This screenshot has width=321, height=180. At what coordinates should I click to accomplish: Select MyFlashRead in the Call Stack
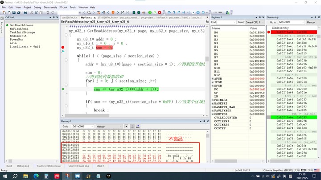tap(19, 29)
